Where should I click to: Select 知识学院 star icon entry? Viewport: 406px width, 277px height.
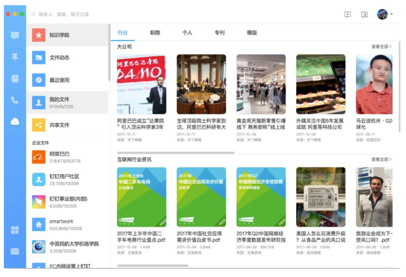[67, 35]
